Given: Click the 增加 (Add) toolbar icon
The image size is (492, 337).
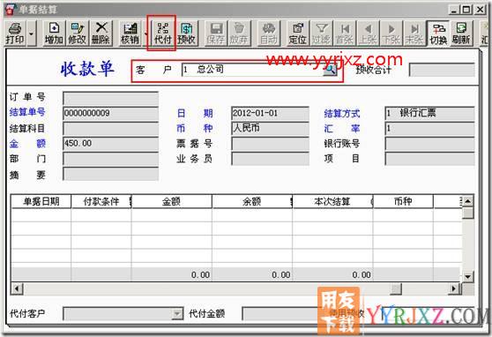Looking at the screenshot, I should tap(54, 34).
